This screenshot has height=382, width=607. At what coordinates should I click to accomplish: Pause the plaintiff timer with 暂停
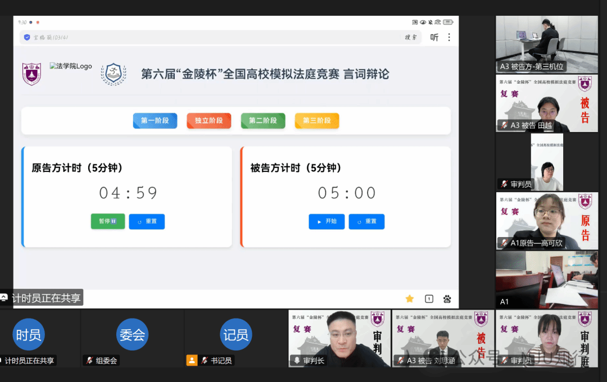click(108, 221)
